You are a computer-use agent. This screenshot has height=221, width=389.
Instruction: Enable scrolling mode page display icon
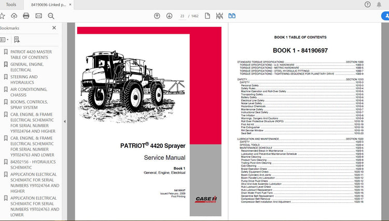click(219, 16)
